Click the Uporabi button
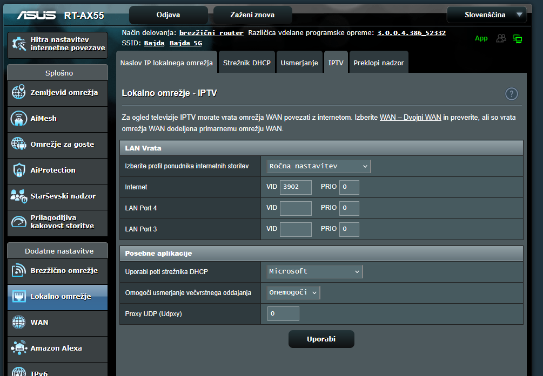The width and height of the screenshot is (543, 376). click(321, 339)
